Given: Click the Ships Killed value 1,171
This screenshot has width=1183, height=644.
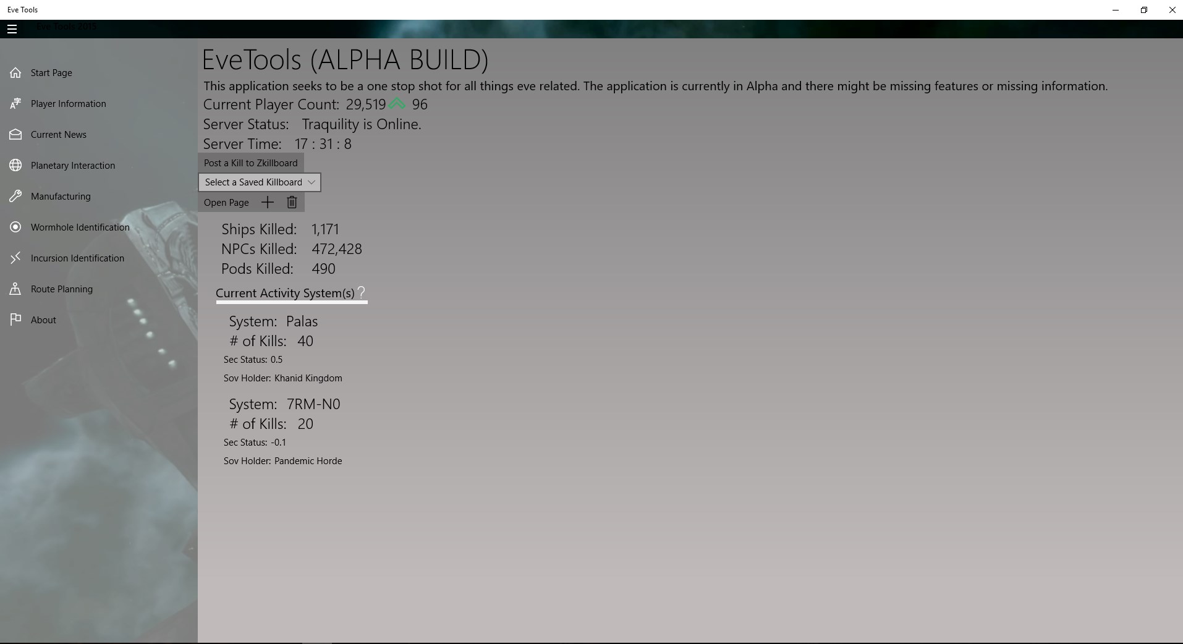Looking at the screenshot, I should coord(325,229).
